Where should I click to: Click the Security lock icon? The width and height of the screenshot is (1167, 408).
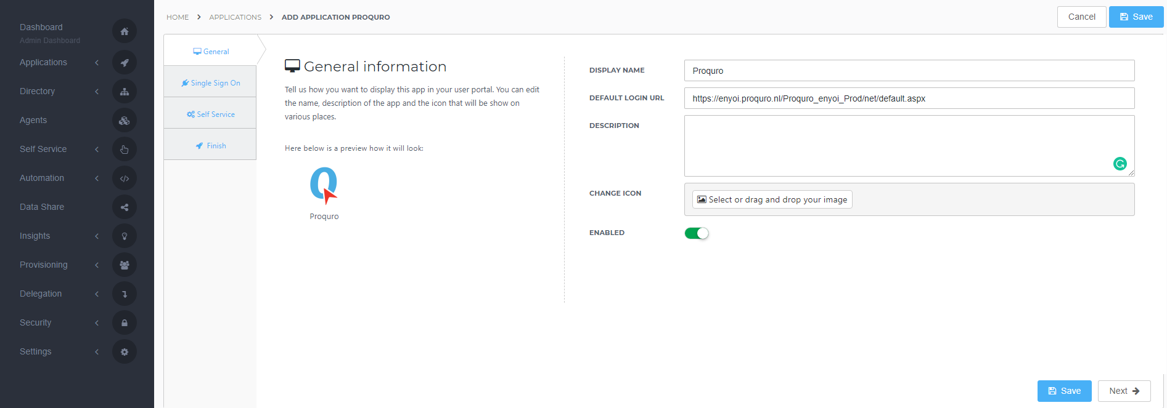[x=125, y=322]
